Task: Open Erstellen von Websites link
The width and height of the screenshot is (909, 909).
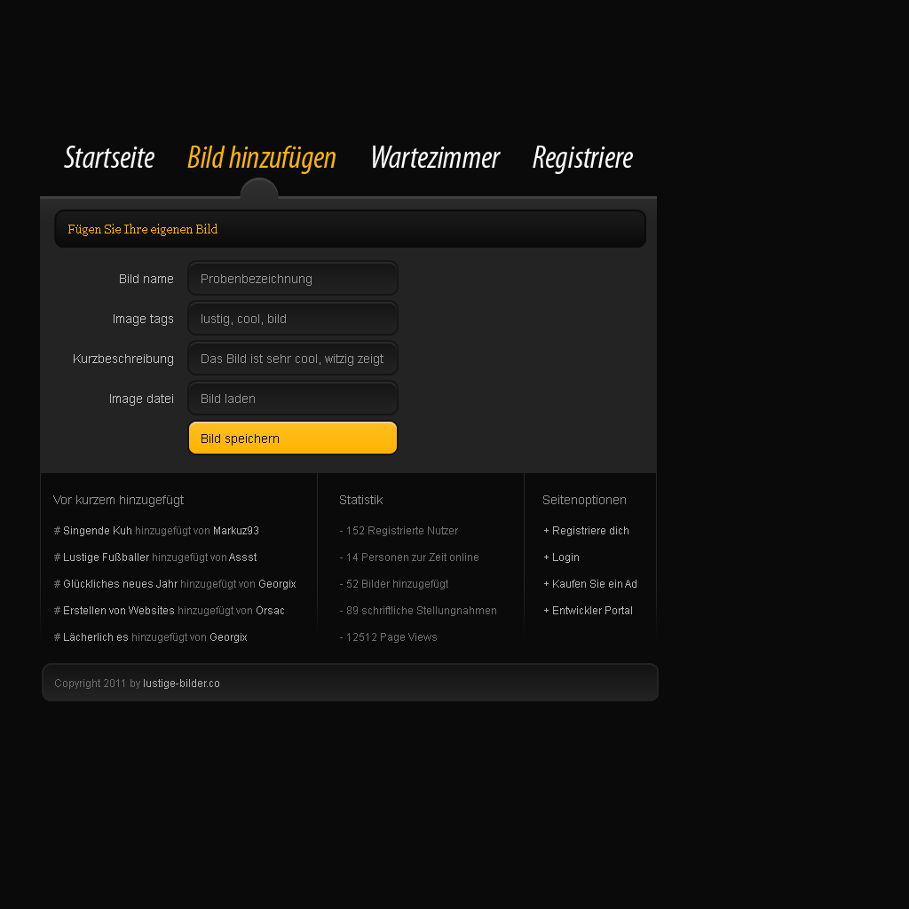Action: coord(118,611)
